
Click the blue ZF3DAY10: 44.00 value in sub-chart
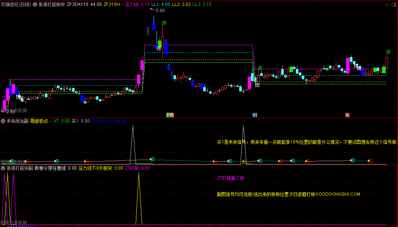click(x=109, y=121)
